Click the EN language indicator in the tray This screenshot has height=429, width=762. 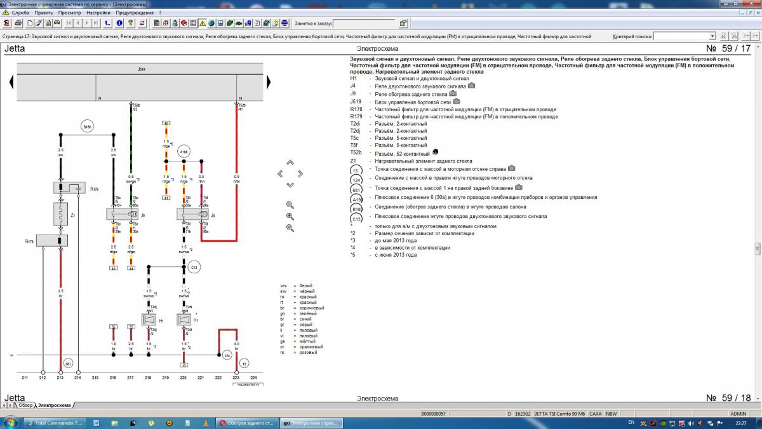(x=631, y=422)
